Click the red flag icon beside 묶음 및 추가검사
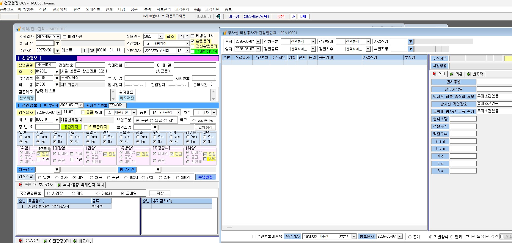 click(x=21, y=184)
